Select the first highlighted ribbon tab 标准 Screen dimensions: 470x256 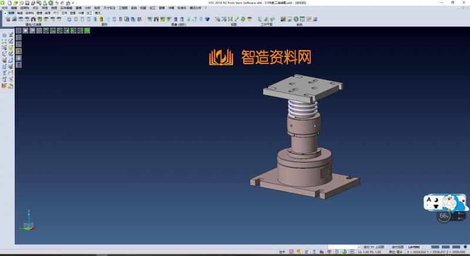11,13
